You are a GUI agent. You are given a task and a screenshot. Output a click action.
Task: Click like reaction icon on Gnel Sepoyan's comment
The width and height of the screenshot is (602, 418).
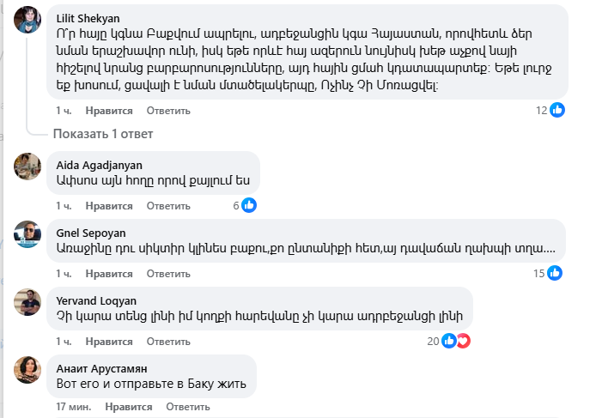coord(557,273)
